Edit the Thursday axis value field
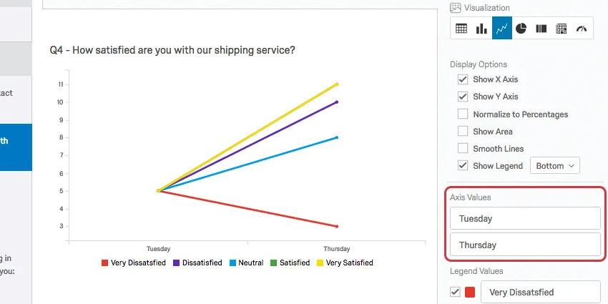Viewport: 608px width, 304px height. point(525,245)
